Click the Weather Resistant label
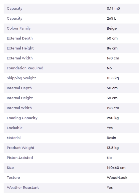Viewport: 139px width, 196px height. pyautogui.click(x=23, y=187)
